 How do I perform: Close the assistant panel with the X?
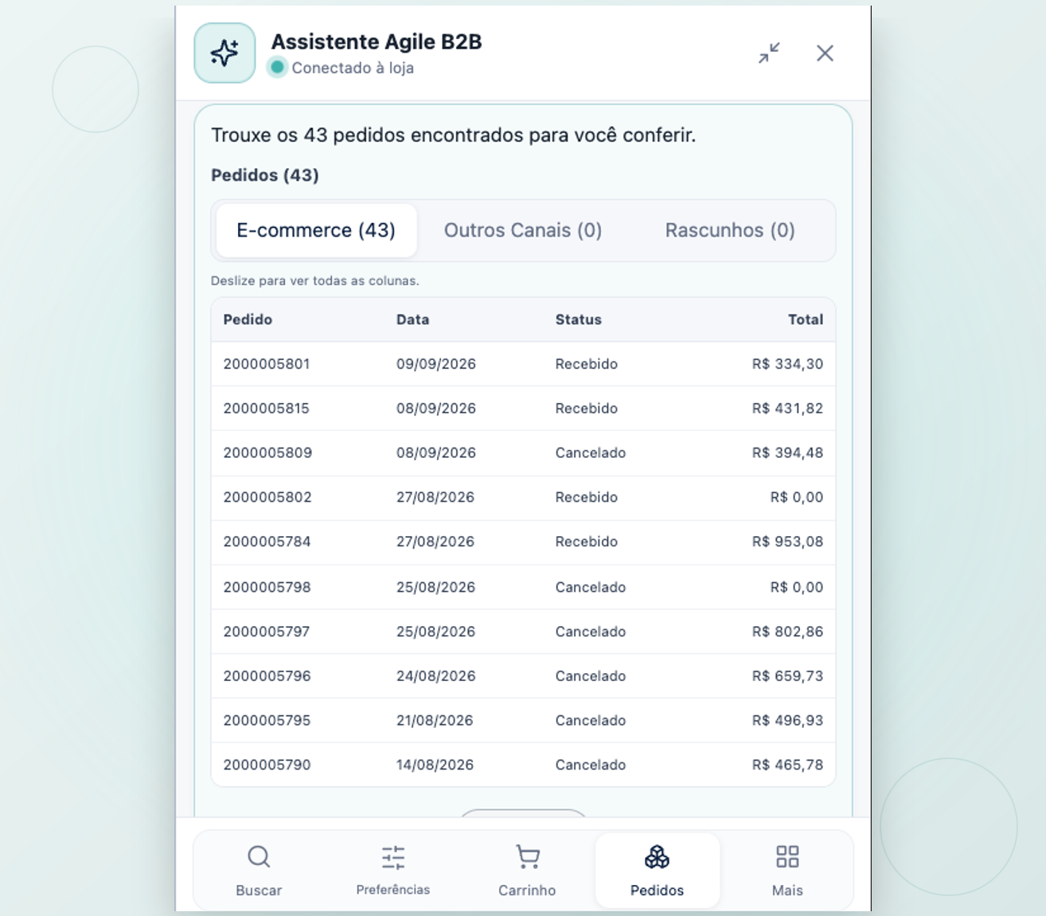[825, 53]
